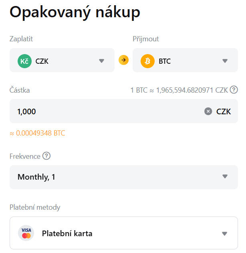Click the Platební metody label
The image size is (246, 253).
tap(35, 207)
